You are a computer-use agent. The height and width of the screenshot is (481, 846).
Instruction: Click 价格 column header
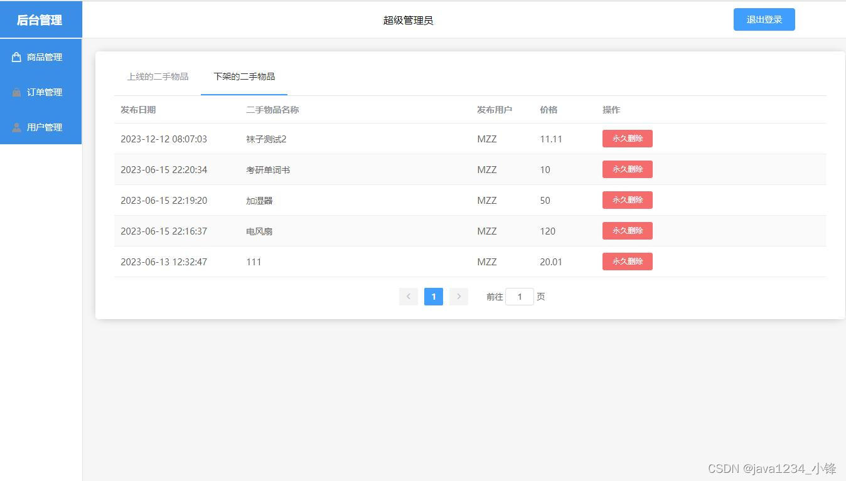point(549,110)
